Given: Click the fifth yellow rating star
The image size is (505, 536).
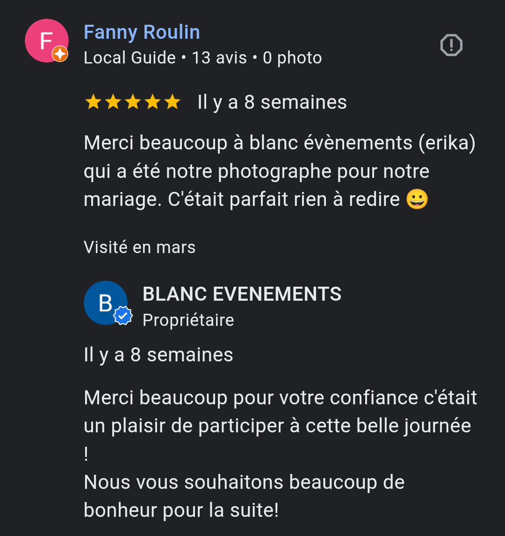Looking at the screenshot, I should (x=172, y=102).
